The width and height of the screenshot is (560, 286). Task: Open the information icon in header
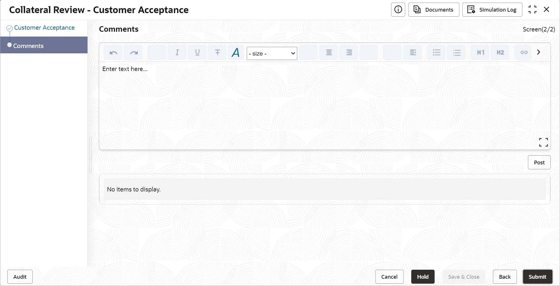pyautogui.click(x=398, y=10)
